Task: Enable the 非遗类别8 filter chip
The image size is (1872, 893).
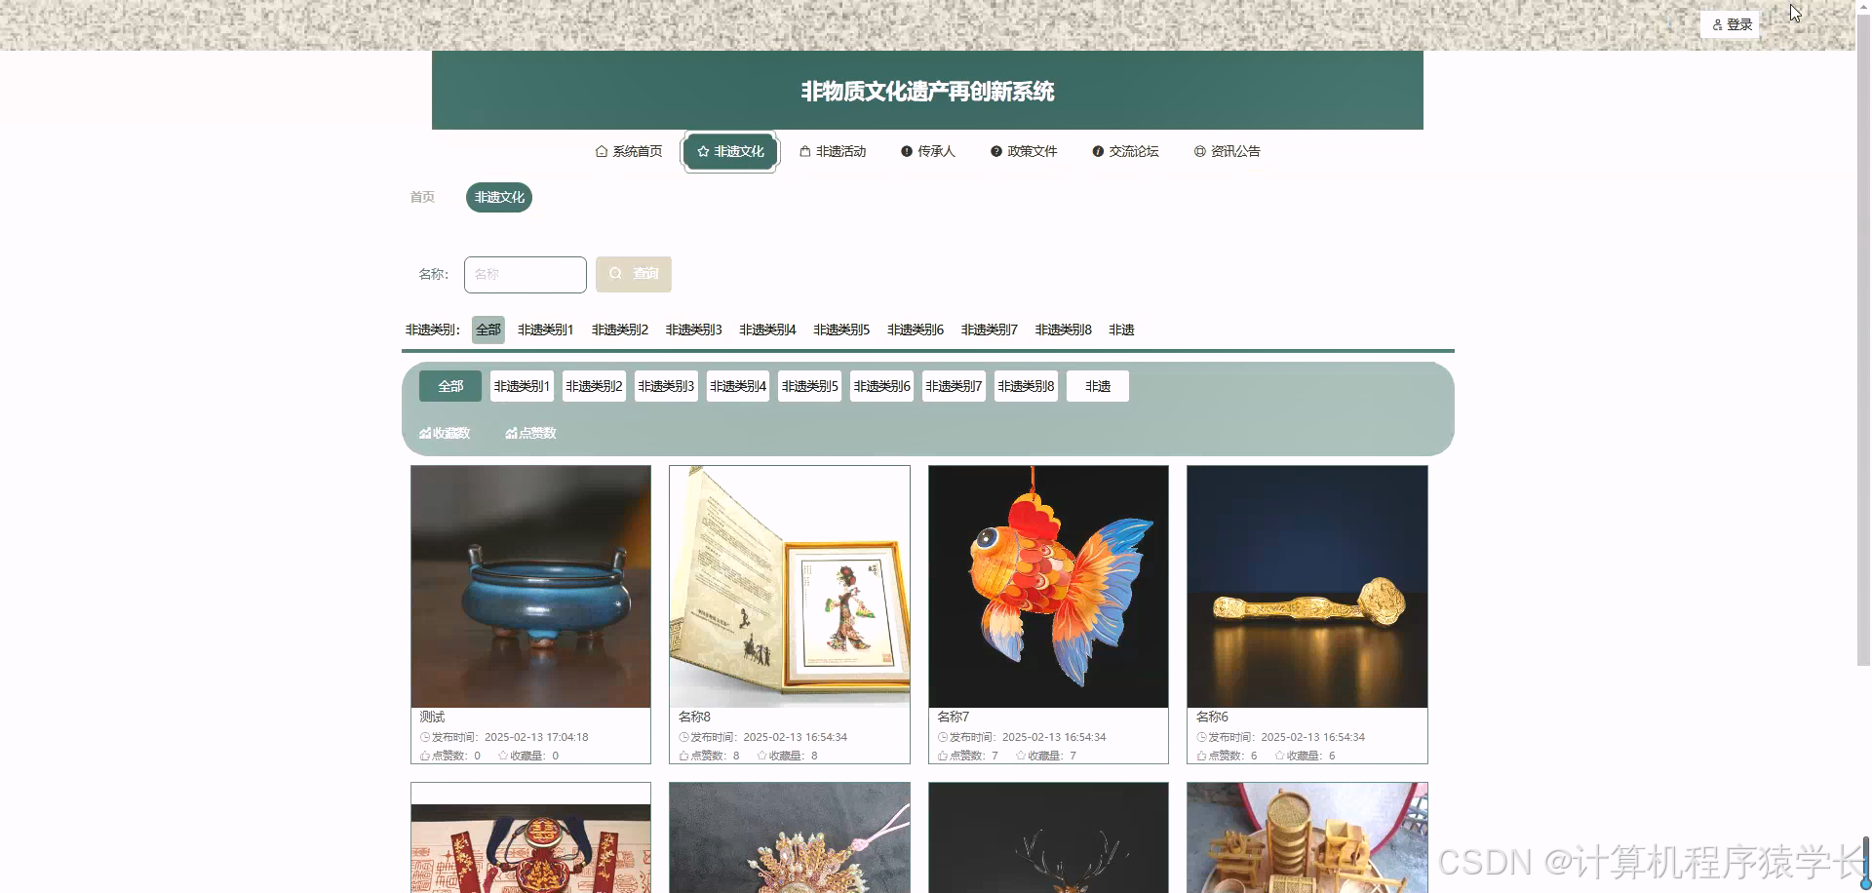Action: pyautogui.click(x=1025, y=386)
